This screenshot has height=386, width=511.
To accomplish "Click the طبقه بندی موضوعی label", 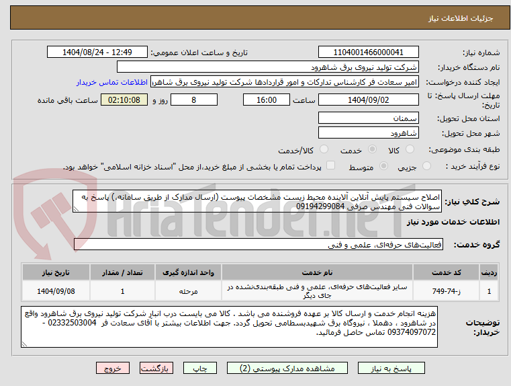I will (464, 150).
